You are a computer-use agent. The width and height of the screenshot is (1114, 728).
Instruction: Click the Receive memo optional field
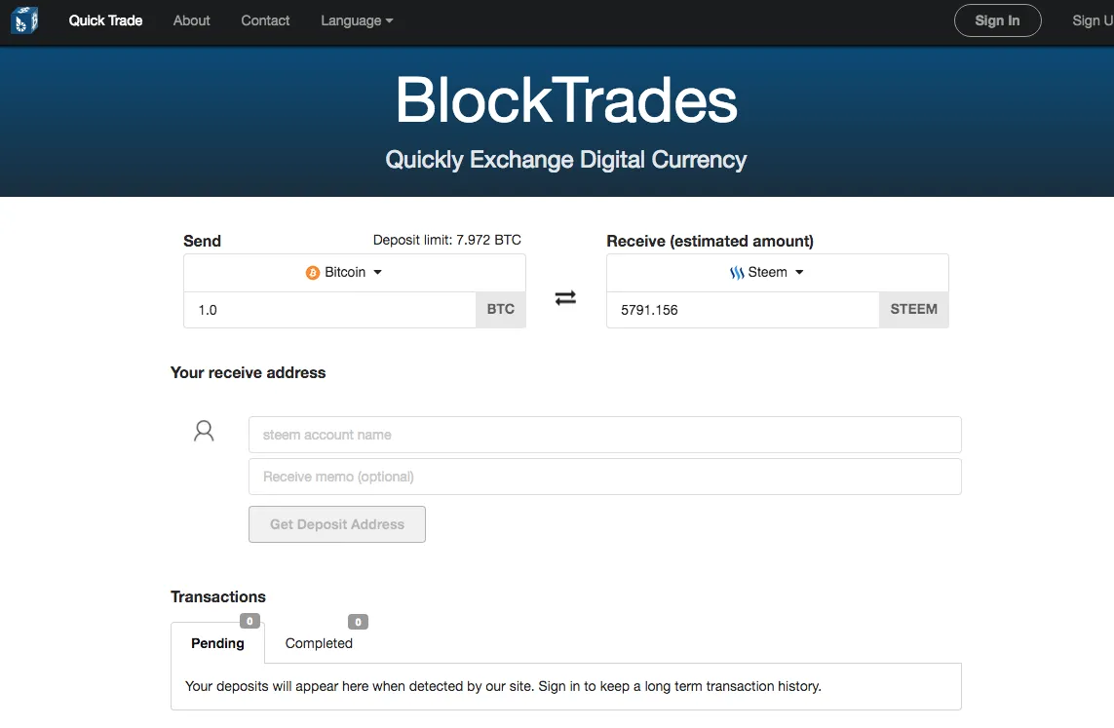604,477
